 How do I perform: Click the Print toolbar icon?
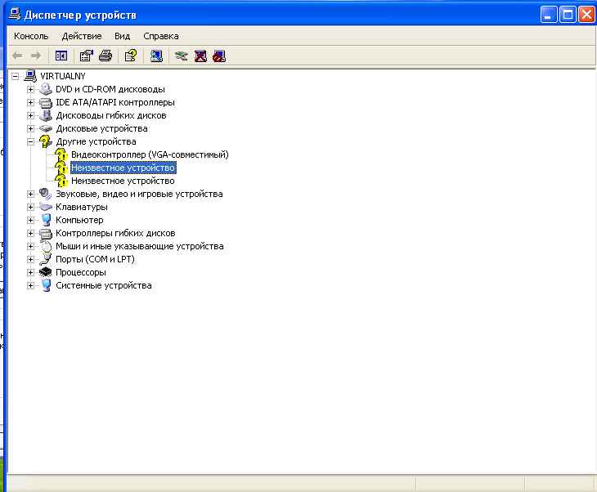(105, 56)
